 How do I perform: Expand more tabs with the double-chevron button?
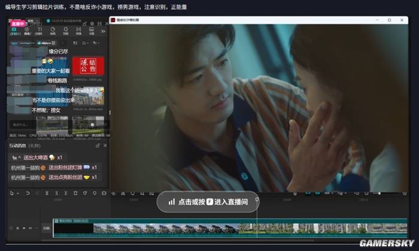click(x=103, y=31)
